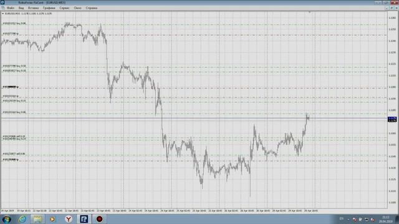
Task: Open Windows Media Player from the taskbar
Action: pyautogui.click(x=52, y=219)
